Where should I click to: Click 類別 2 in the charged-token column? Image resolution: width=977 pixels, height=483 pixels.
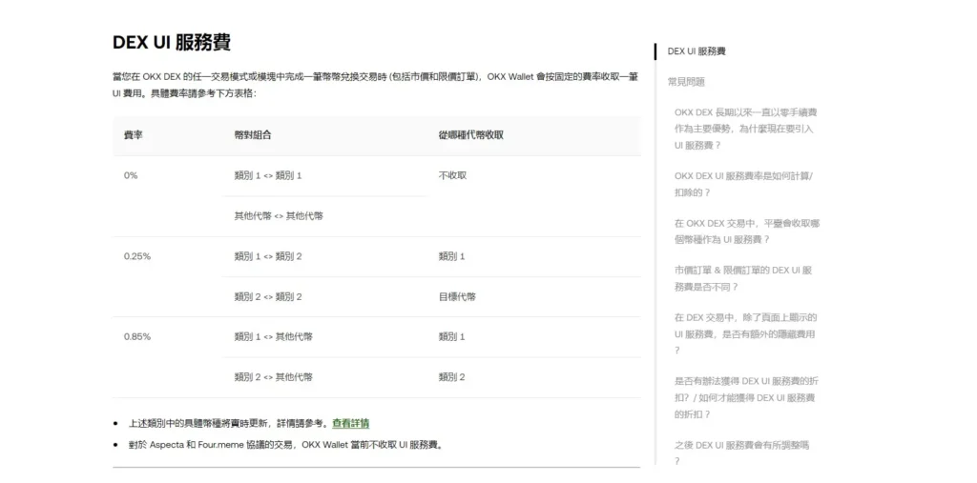[x=451, y=377]
